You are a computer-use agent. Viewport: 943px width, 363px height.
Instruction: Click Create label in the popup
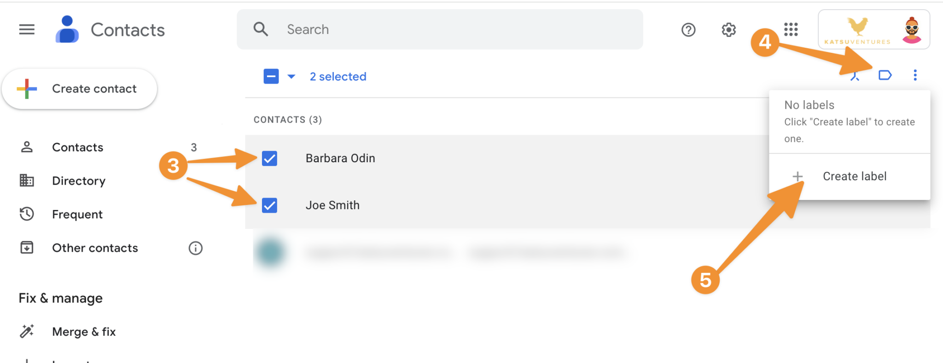click(854, 176)
